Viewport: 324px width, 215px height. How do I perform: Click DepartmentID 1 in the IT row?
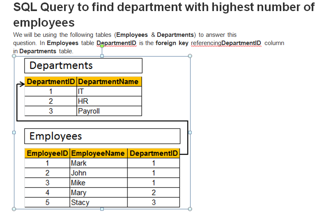51,91
